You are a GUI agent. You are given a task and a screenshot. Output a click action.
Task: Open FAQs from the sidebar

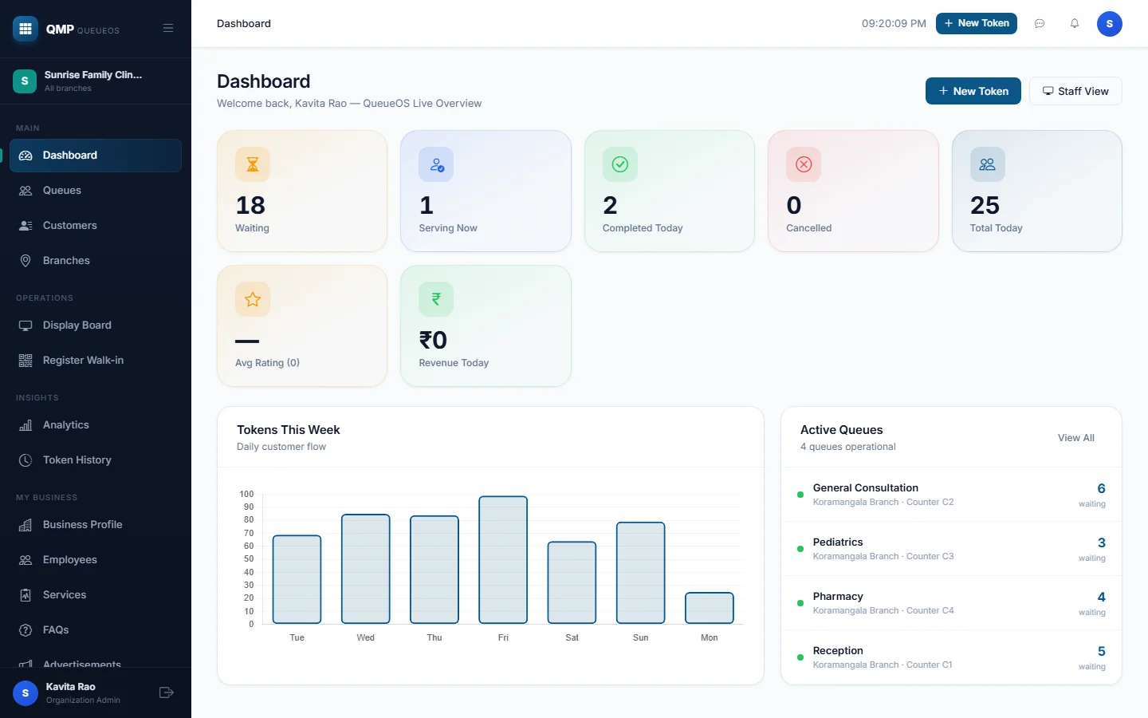(x=96, y=630)
